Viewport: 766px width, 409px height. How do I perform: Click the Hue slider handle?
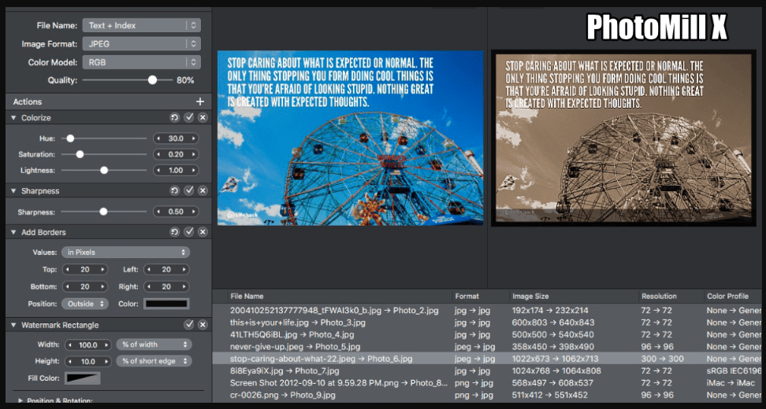coord(70,138)
